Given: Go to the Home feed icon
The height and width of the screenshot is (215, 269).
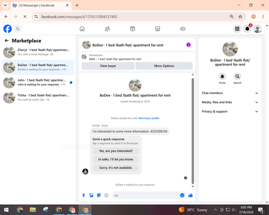Looking at the screenshot, I should coord(82,29).
